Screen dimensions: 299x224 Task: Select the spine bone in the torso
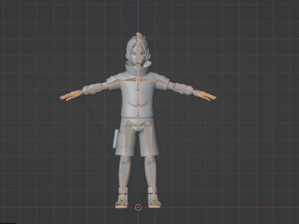pos(138,98)
